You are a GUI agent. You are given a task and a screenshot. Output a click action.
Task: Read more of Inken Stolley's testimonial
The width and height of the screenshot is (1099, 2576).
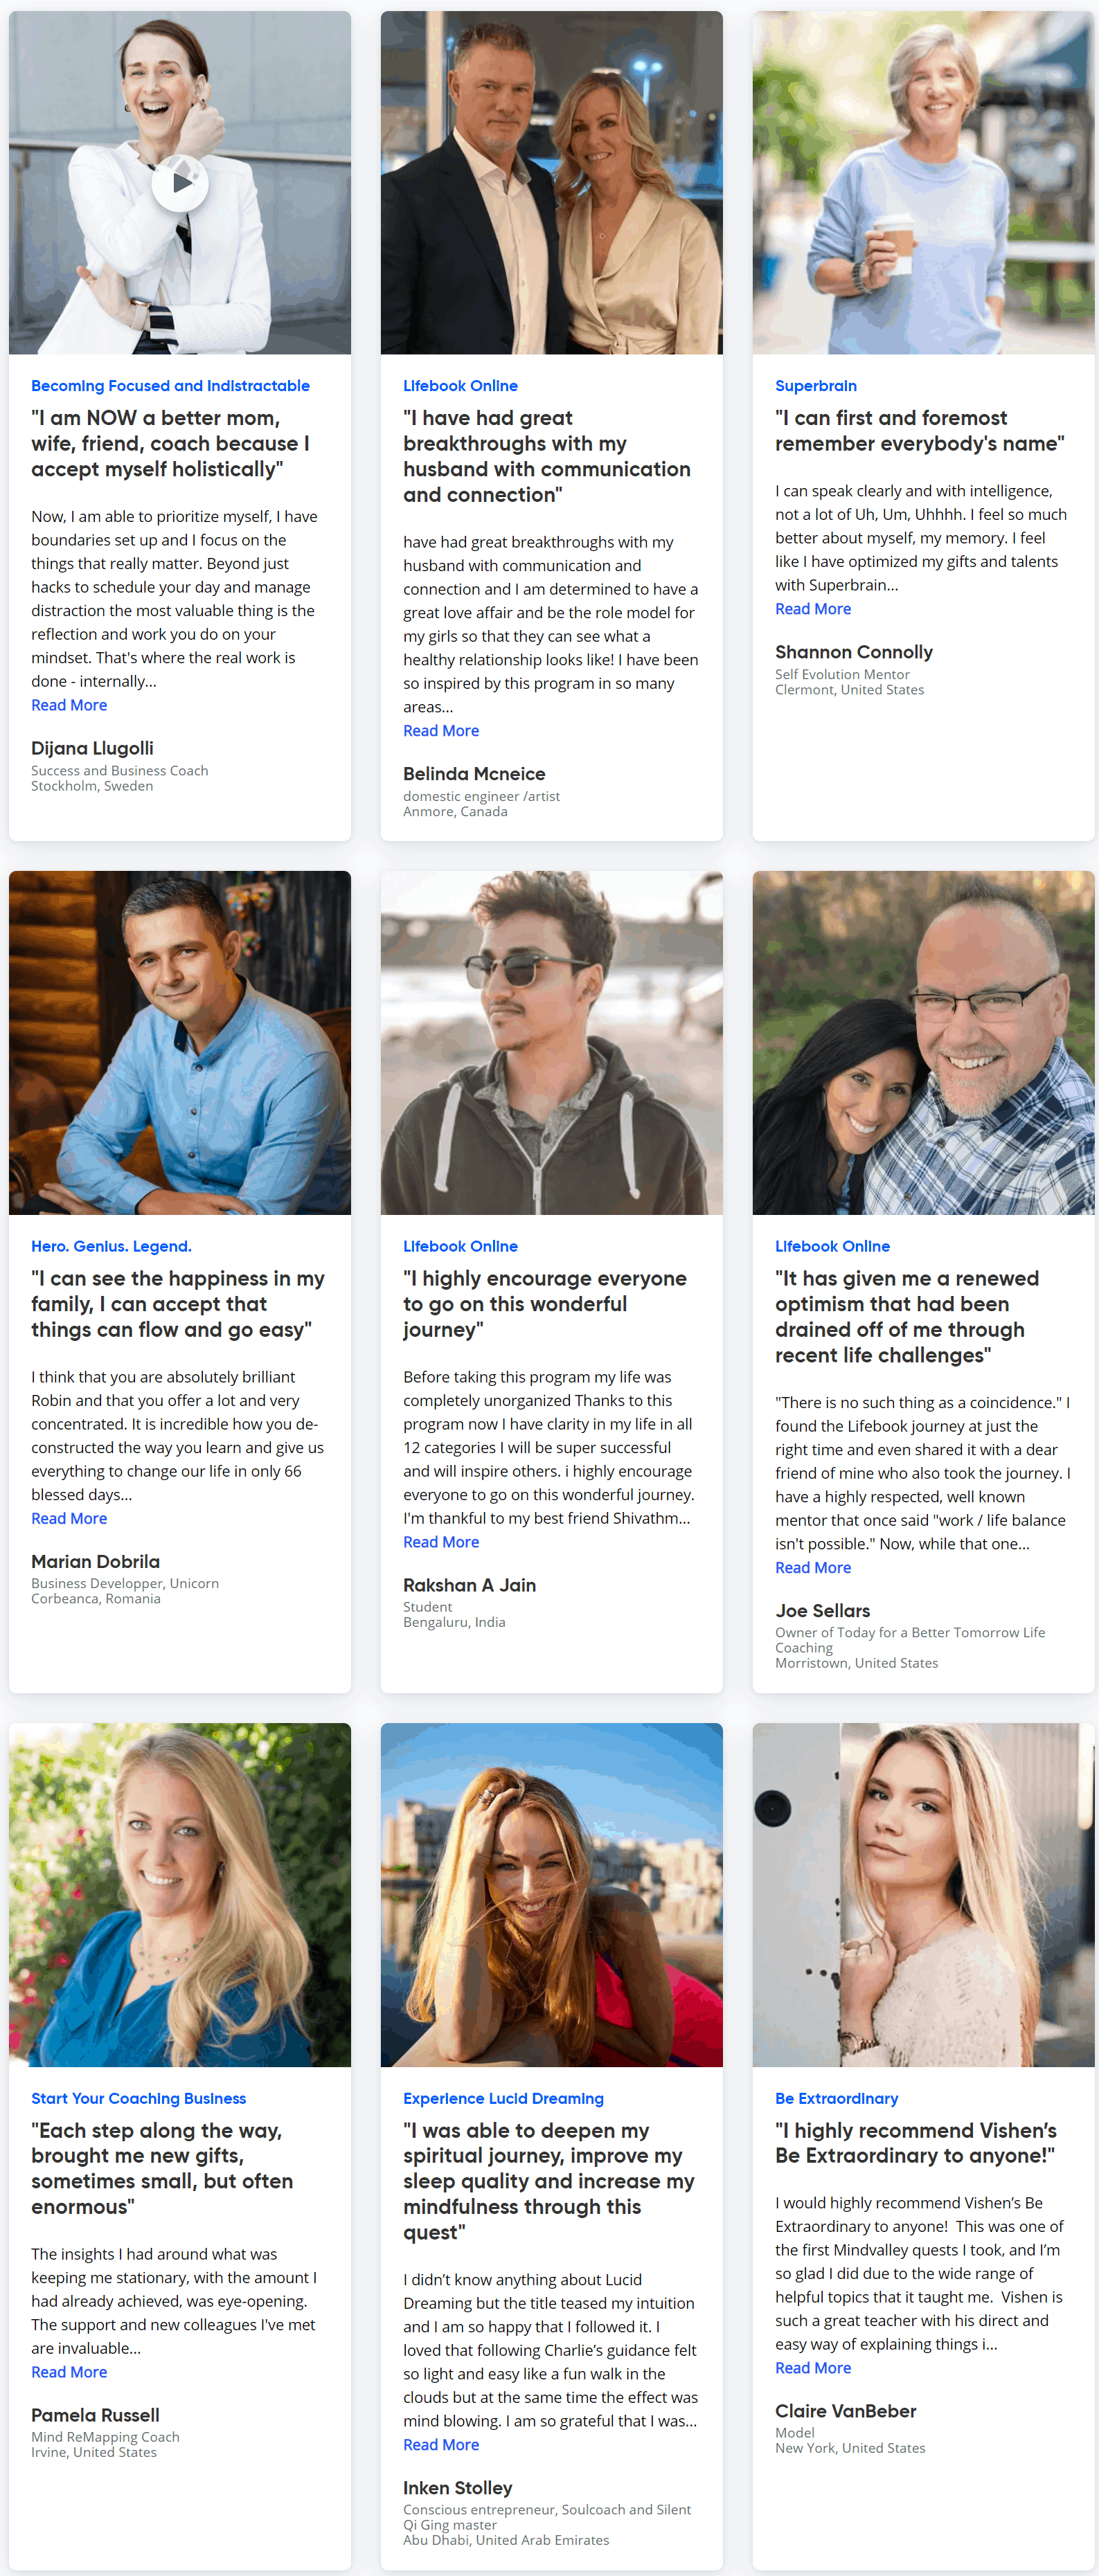point(441,2444)
